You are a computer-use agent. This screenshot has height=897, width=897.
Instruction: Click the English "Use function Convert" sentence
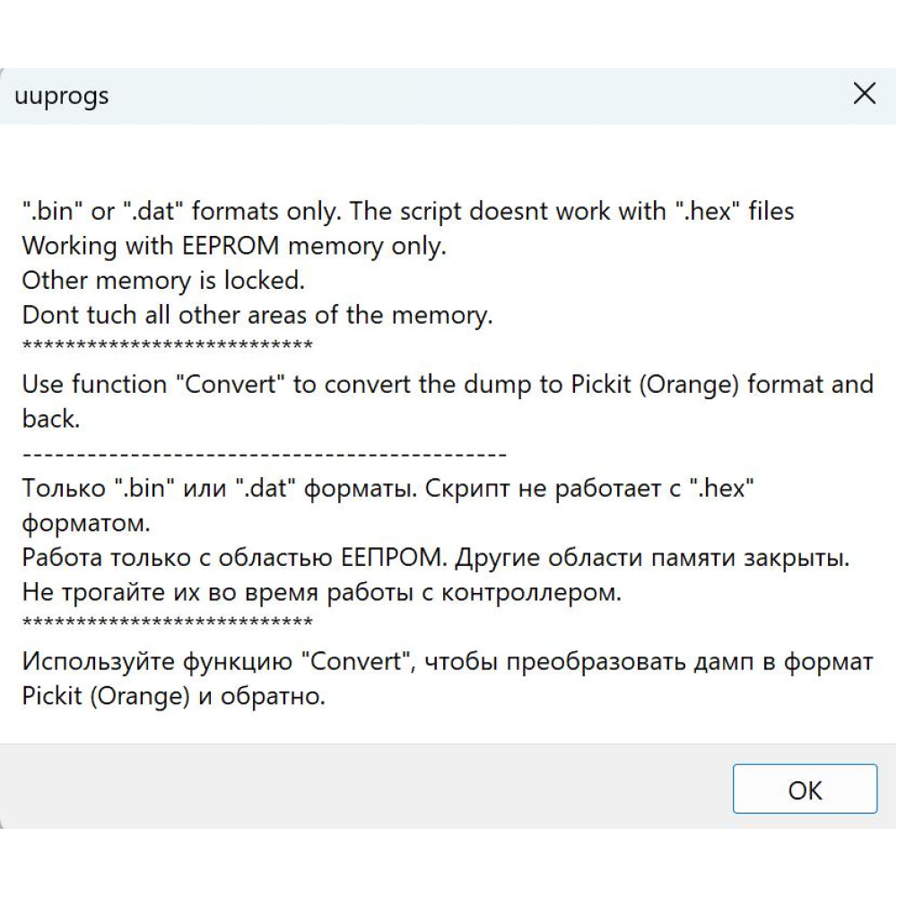tap(448, 385)
